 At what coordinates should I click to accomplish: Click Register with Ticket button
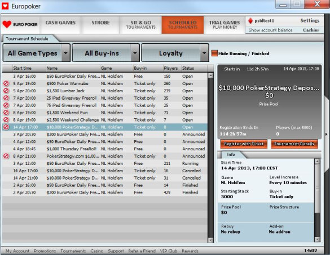(x=244, y=144)
